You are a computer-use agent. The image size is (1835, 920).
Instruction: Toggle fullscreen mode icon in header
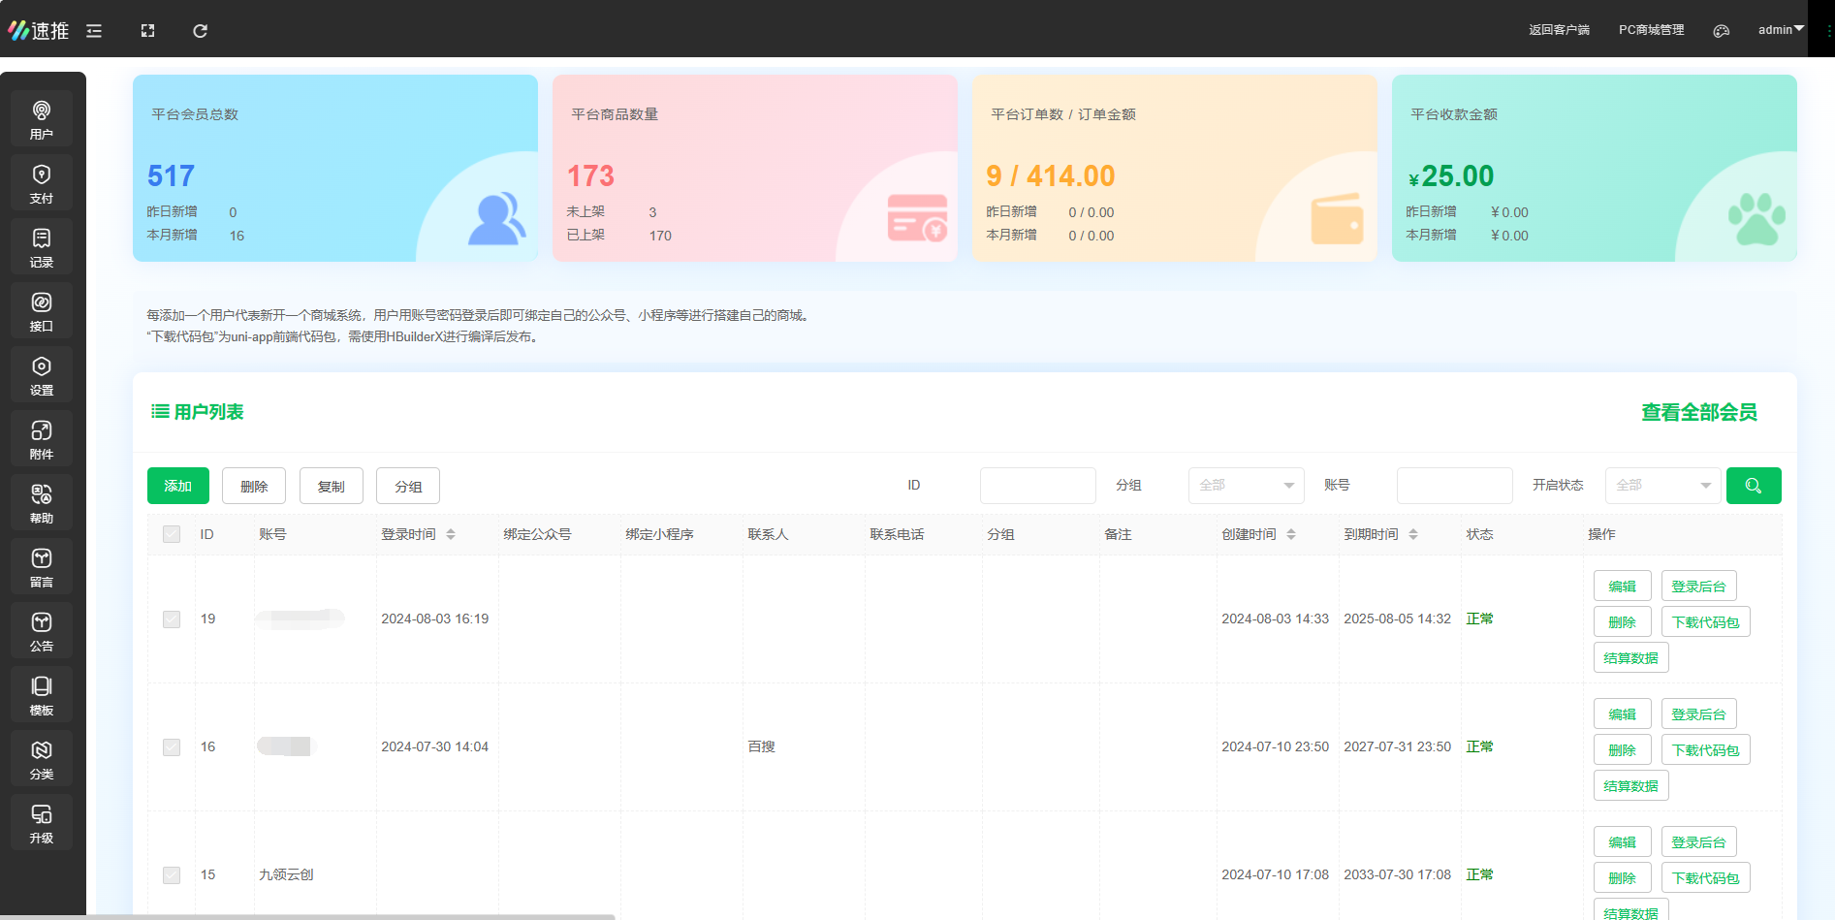click(x=147, y=31)
